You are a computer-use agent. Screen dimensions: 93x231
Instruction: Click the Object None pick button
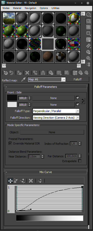click(x=52, y=132)
